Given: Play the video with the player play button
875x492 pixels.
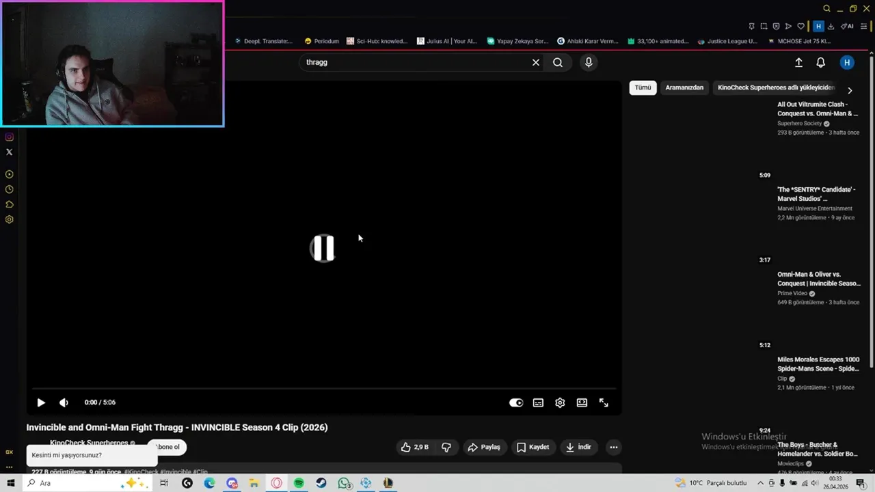Looking at the screenshot, I should point(41,402).
